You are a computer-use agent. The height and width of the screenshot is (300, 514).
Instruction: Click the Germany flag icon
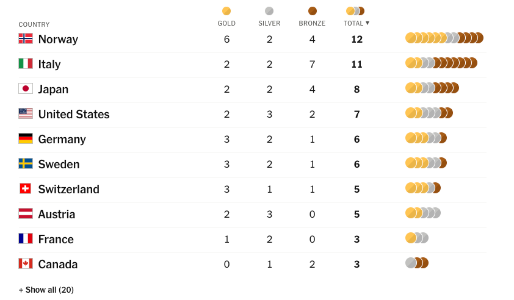click(x=26, y=138)
